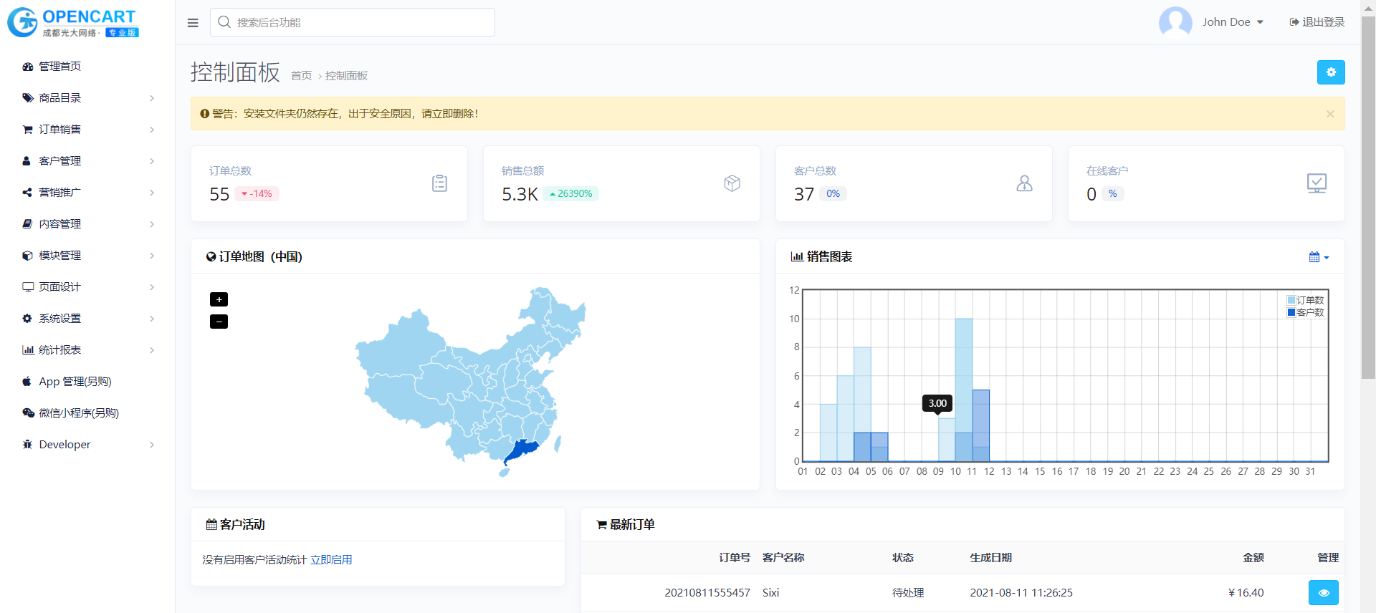
Task: Focus the 搜索后台功能 search field
Action: click(353, 22)
